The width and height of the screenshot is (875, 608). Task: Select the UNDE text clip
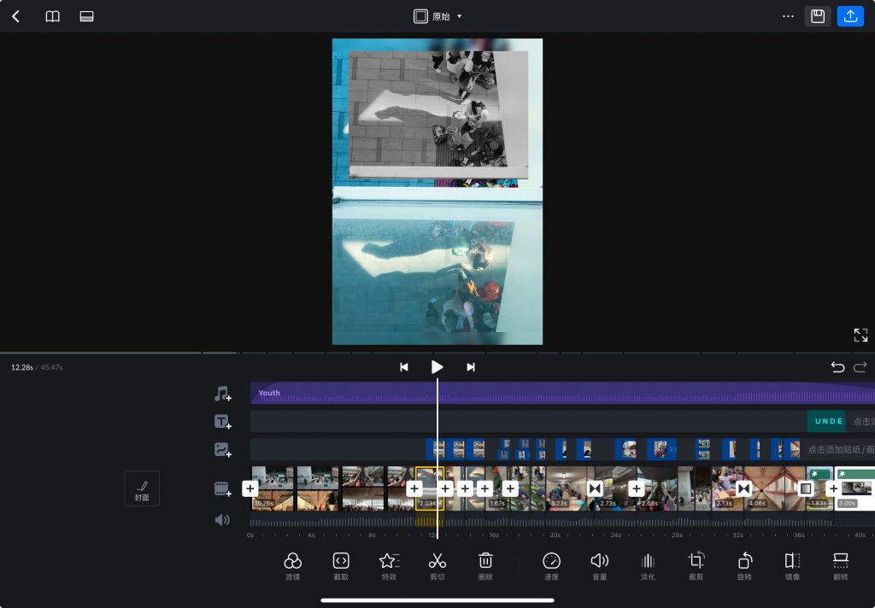[x=826, y=421]
